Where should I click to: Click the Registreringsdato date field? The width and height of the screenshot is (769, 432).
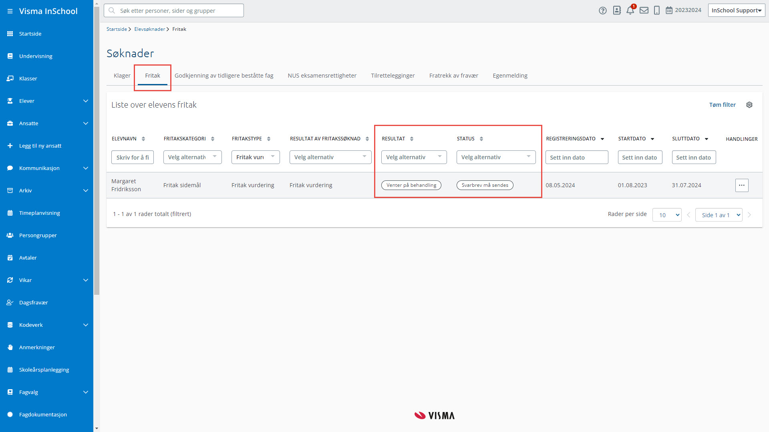pos(577,157)
